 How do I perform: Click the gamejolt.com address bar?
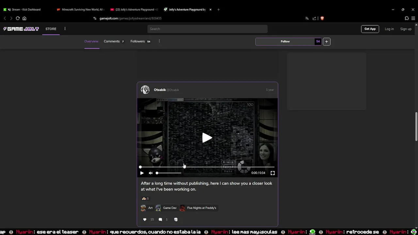[x=131, y=18]
